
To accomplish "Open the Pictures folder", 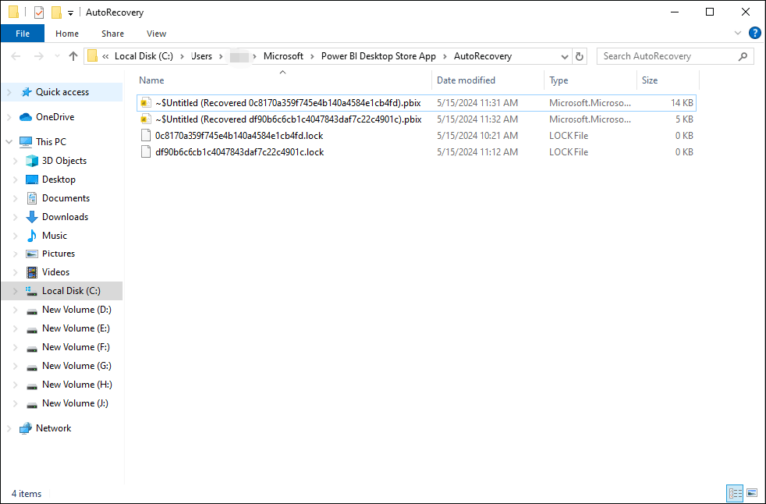I will [x=58, y=253].
